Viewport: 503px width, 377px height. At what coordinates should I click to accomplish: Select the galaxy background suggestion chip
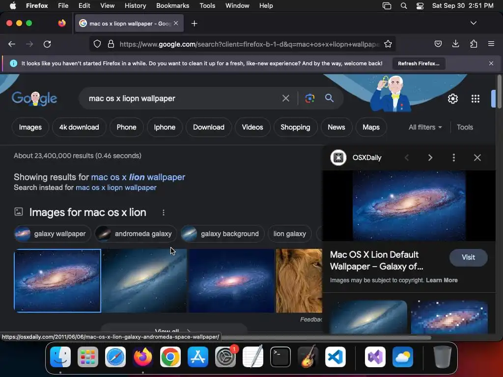click(x=223, y=234)
